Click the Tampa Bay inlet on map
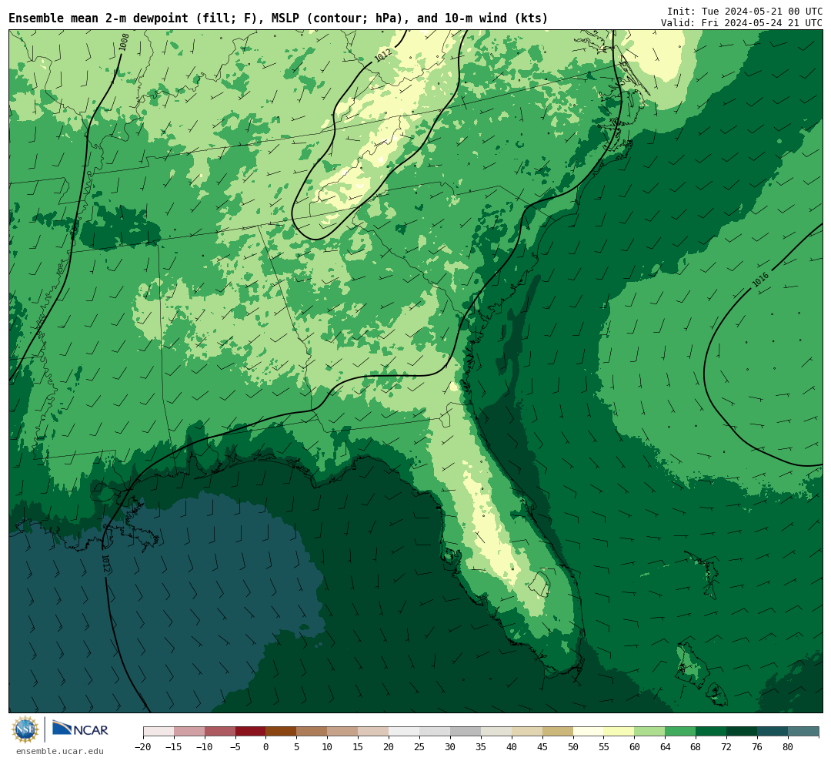The image size is (831, 761). pyautogui.click(x=452, y=557)
